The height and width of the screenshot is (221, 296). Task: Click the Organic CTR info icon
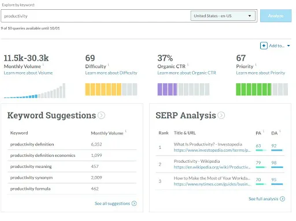(x=188, y=65)
